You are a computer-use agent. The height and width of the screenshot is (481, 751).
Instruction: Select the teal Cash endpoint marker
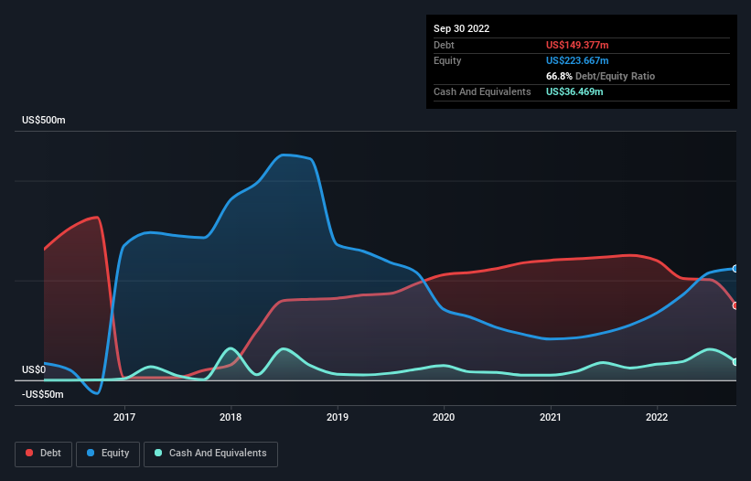[735, 362]
